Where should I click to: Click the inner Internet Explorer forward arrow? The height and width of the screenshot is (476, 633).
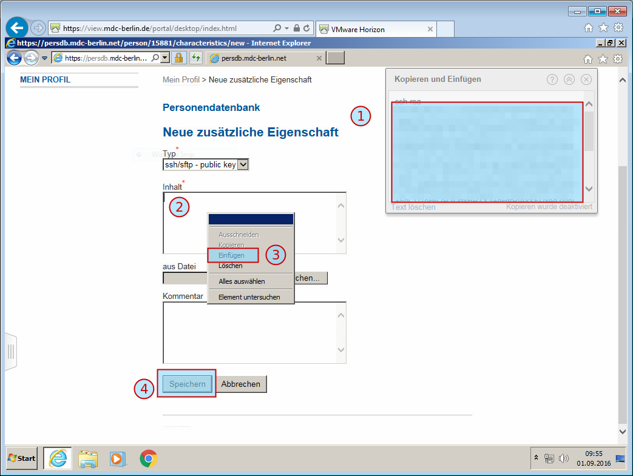31,58
